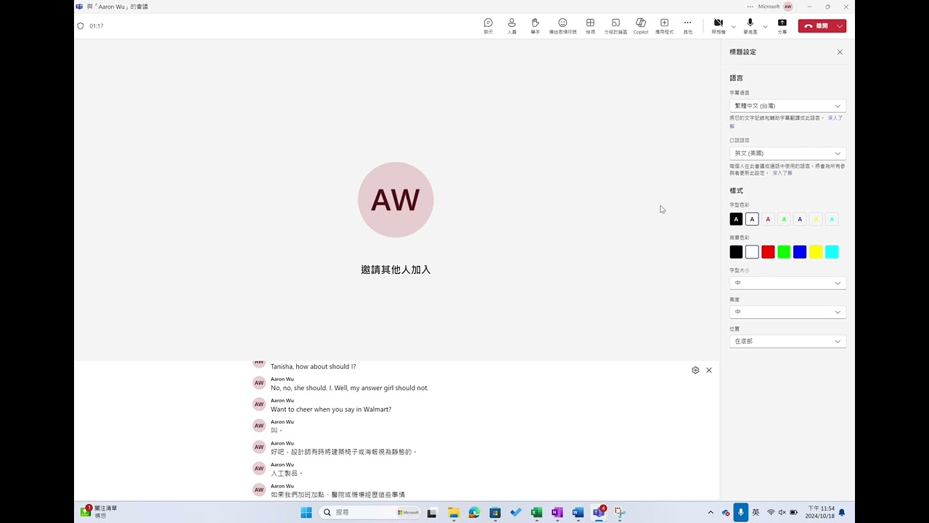Open the 深入了解 link under caption language
This screenshot has height=523, width=929.
point(835,118)
